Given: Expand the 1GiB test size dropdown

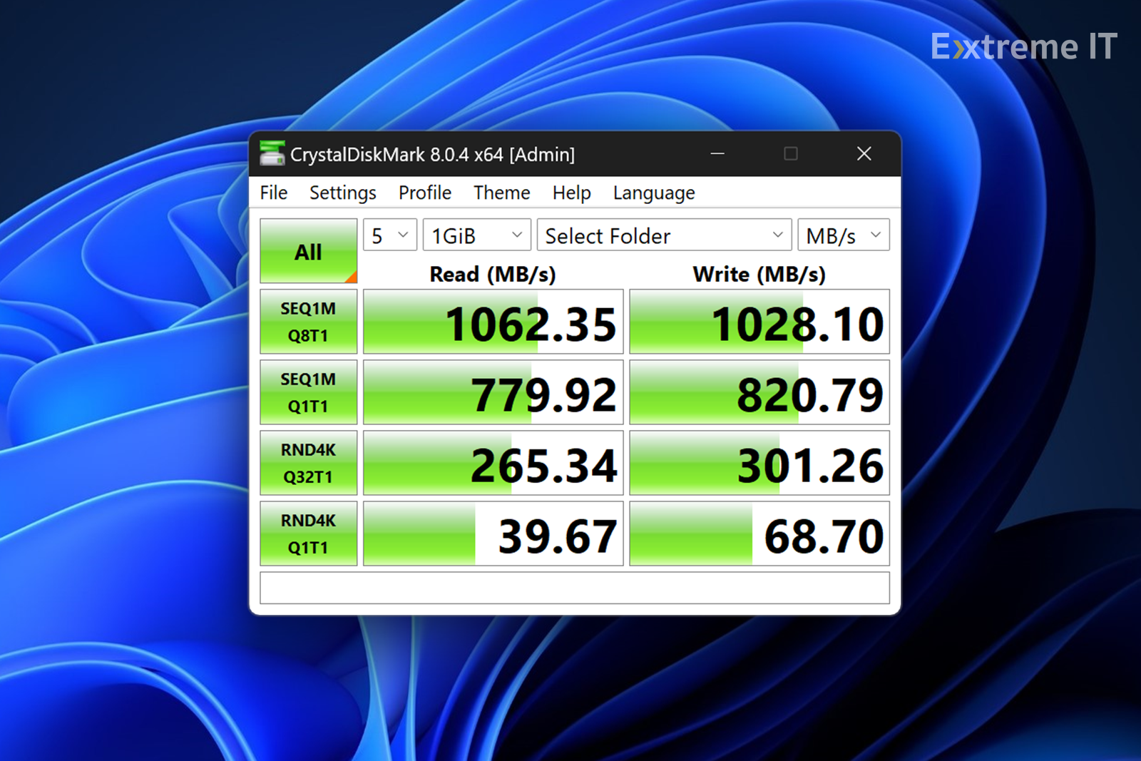Looking at the screenshot, I should 477,235.
